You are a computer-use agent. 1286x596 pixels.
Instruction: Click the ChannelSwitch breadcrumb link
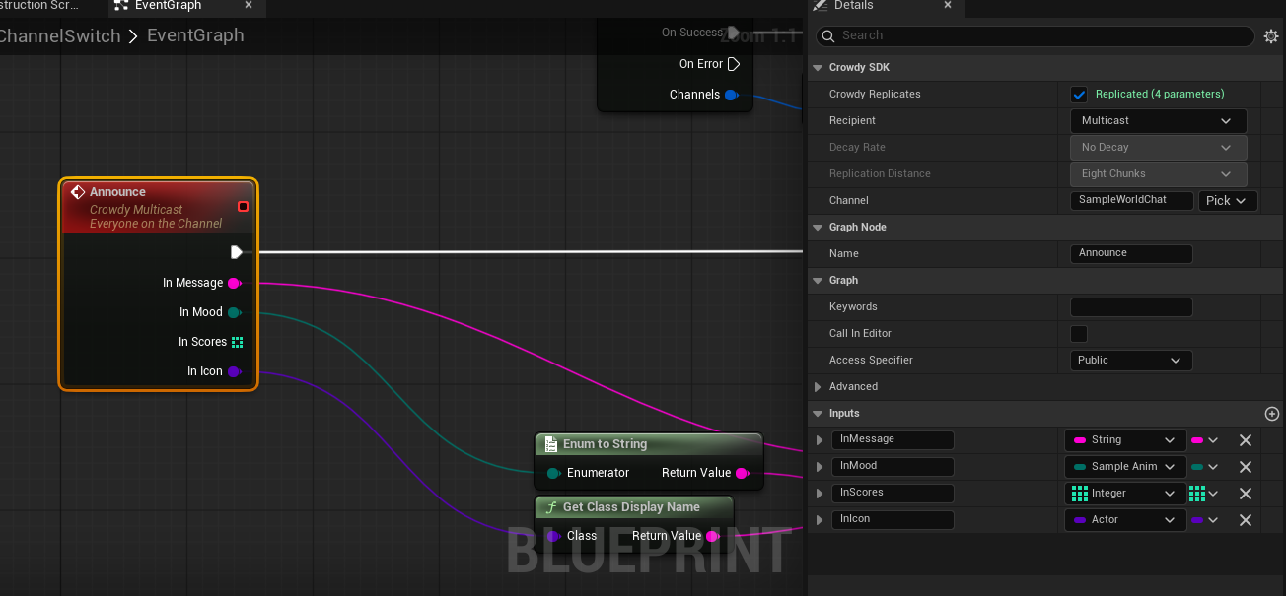pos(60,36)
